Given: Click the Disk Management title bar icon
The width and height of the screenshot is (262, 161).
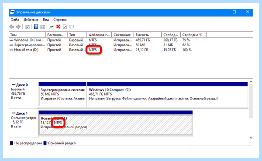Looking at the screenshot, I should click(x=12, y=12).
